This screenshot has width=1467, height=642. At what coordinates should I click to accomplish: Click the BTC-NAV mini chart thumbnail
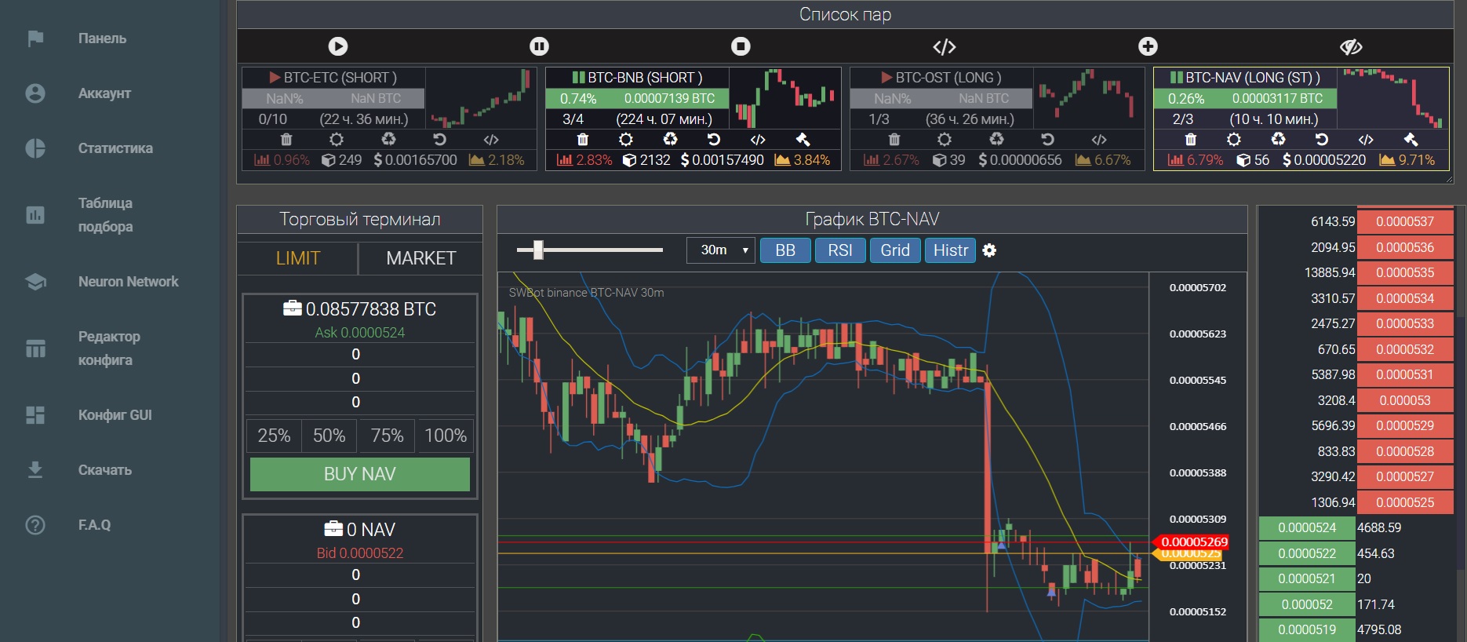(x=1393, y=98)
